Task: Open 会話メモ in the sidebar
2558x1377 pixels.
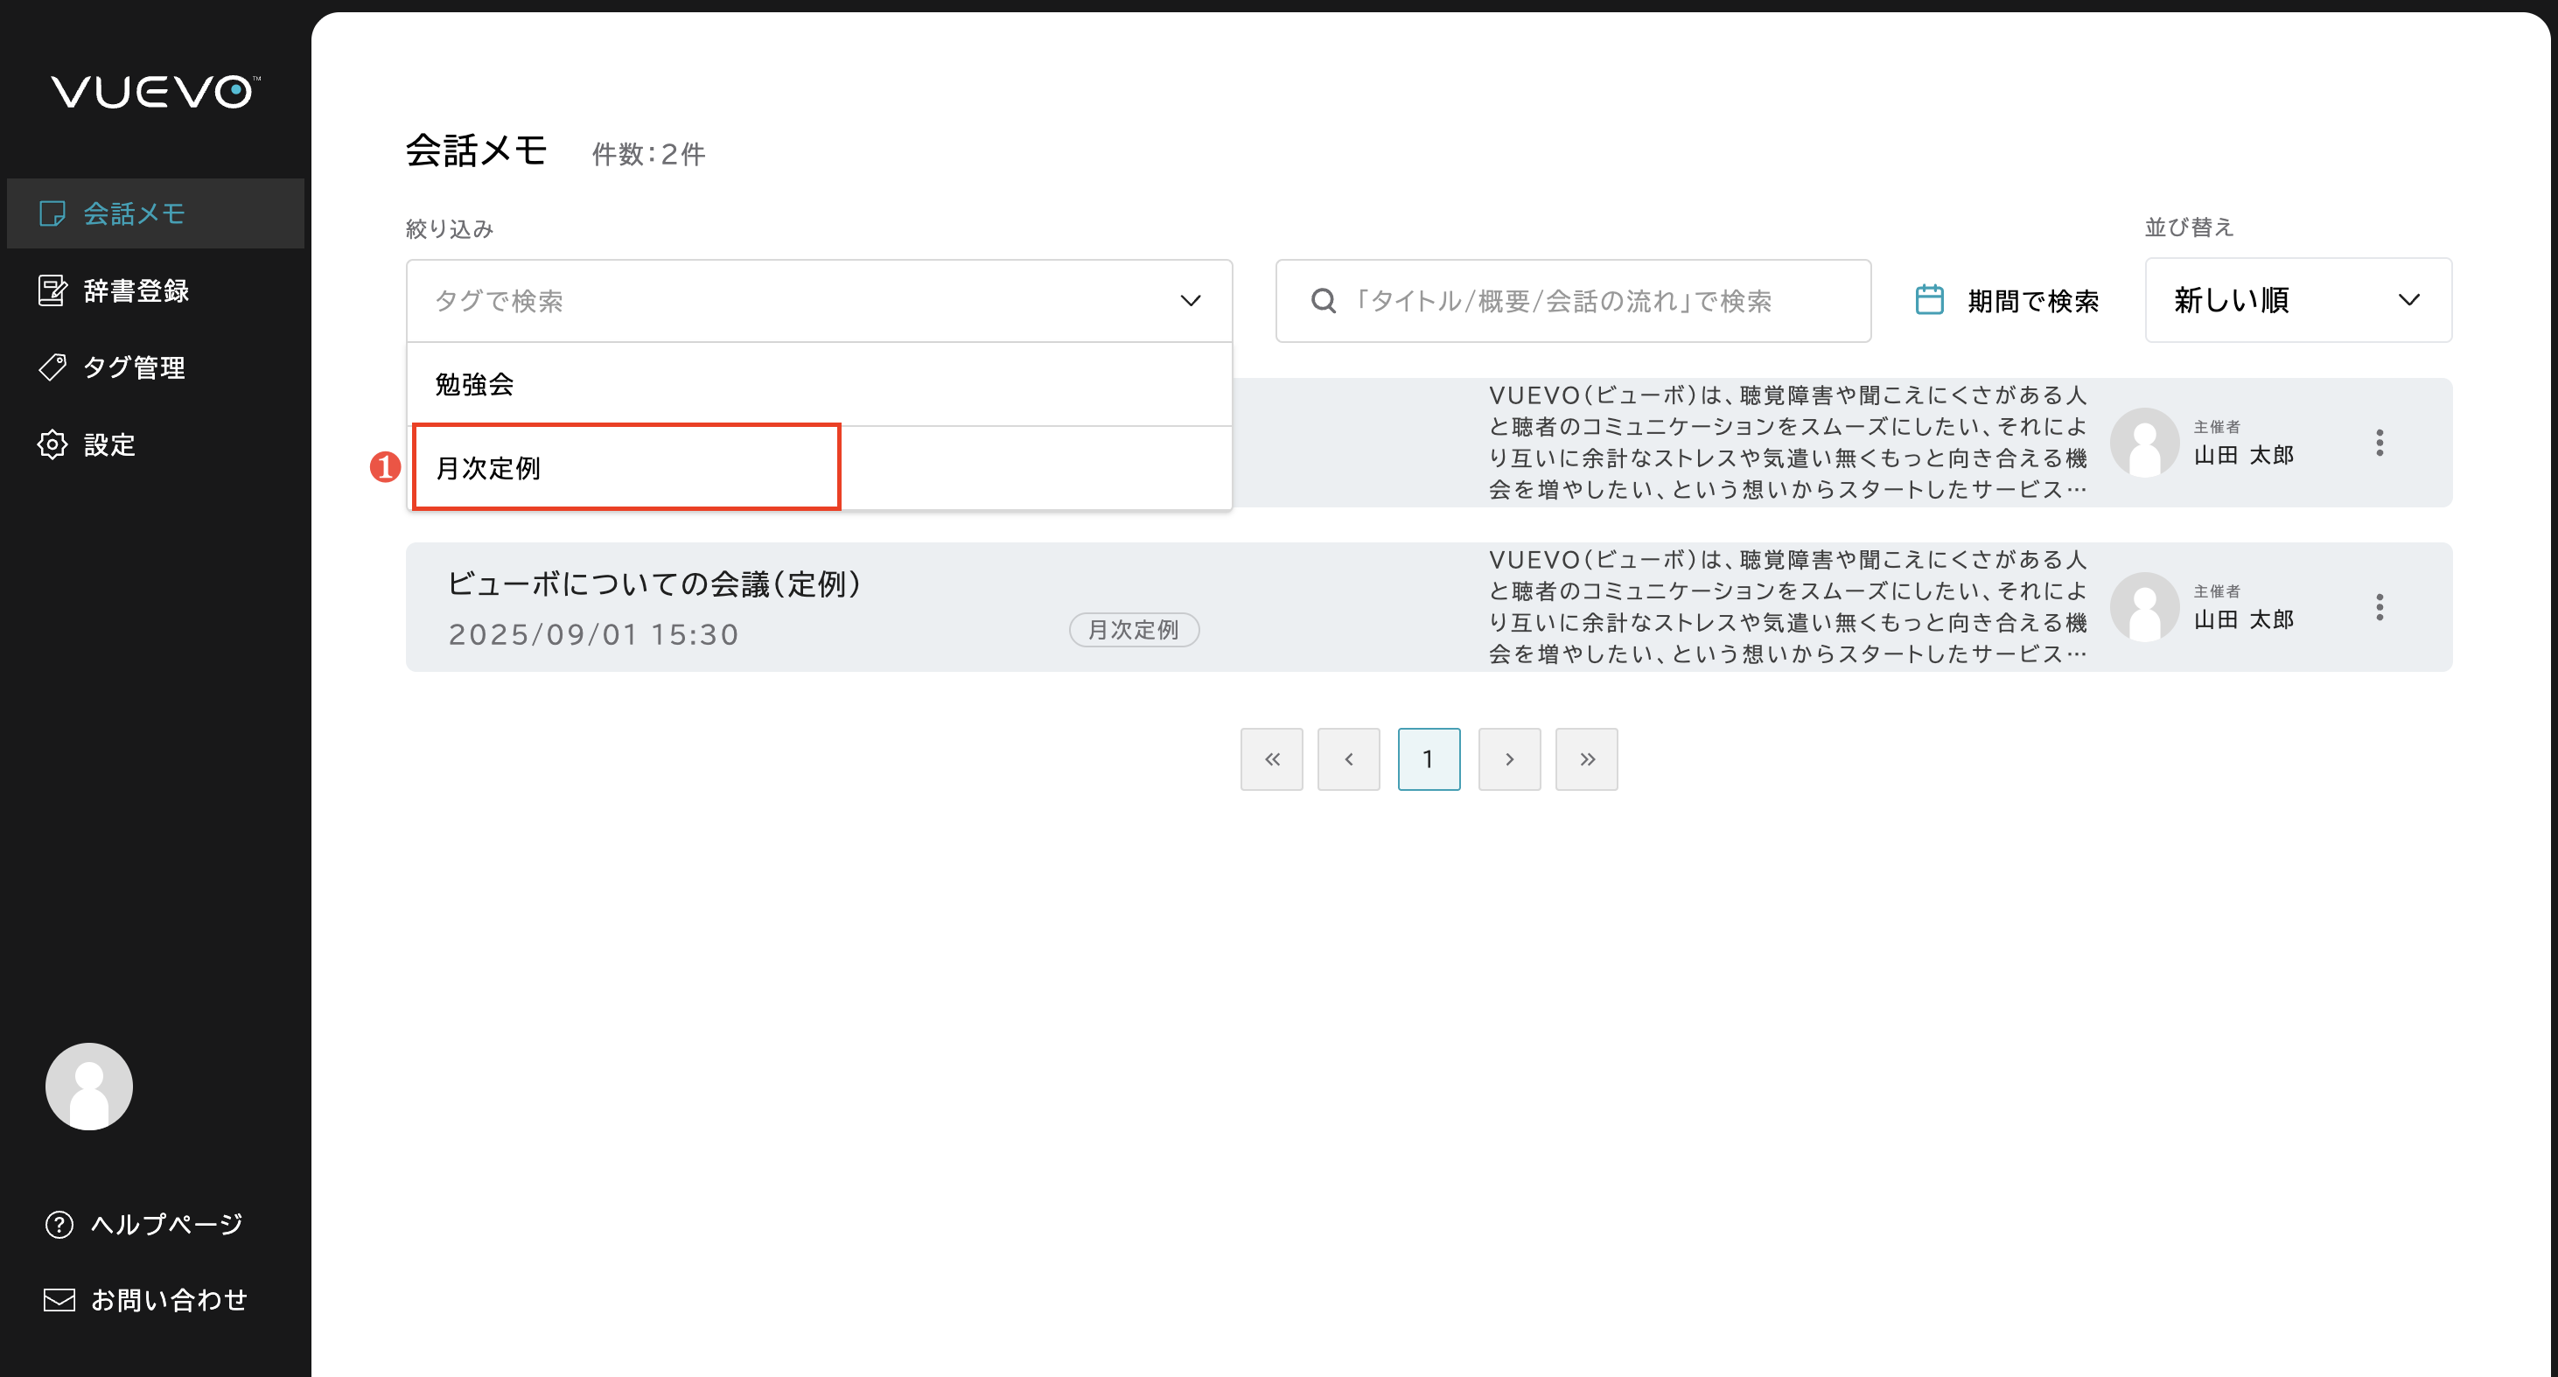Action: (133, 213)
